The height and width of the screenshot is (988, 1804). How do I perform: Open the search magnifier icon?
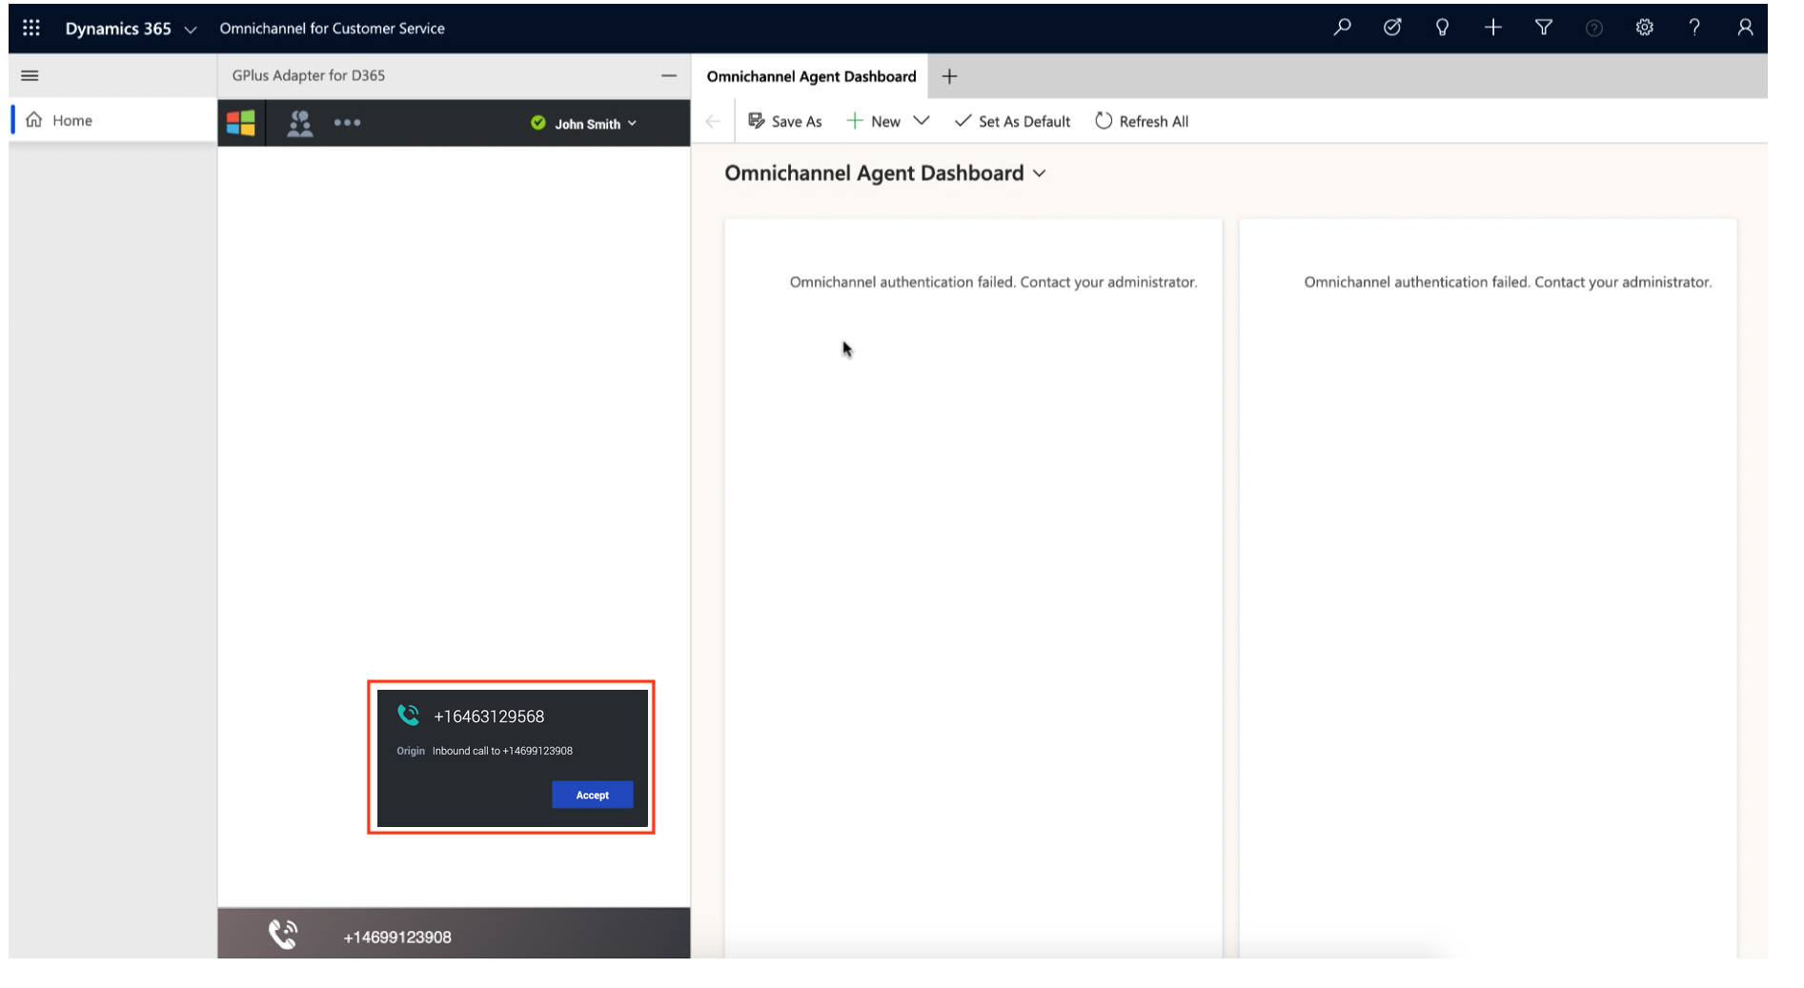1342,28
